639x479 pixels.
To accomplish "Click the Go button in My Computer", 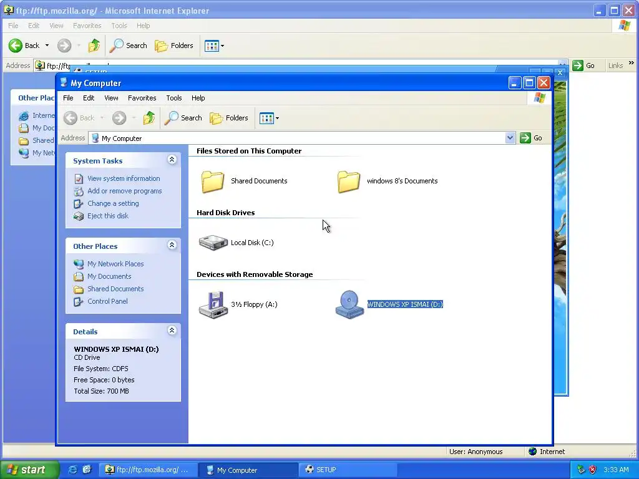I will coord(531,138).
